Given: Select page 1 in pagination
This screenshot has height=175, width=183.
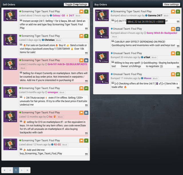Looking at the screenshot, I should point(16,170).
